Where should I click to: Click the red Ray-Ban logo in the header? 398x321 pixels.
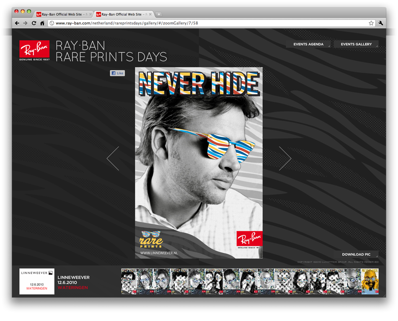pos(34,50)
